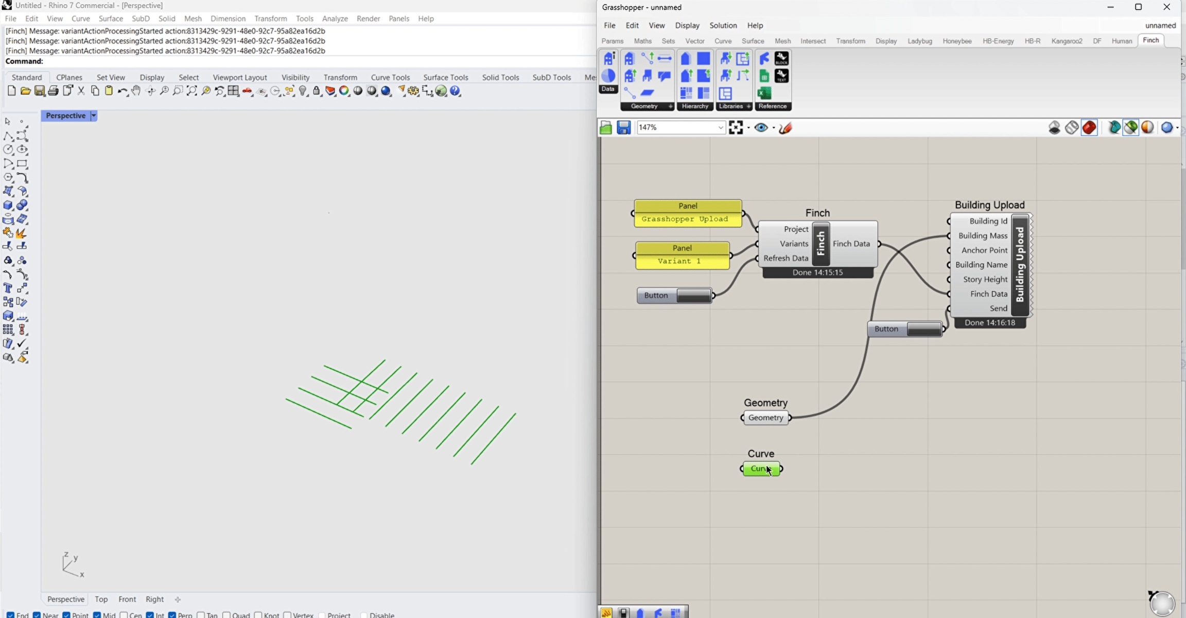Click the sketch tool icon in Grasshopper
The width and height of the screenshot is (1186, 618).
click(785, 128)
